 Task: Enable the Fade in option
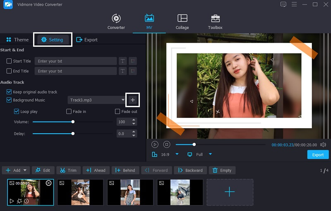[69, 112]
